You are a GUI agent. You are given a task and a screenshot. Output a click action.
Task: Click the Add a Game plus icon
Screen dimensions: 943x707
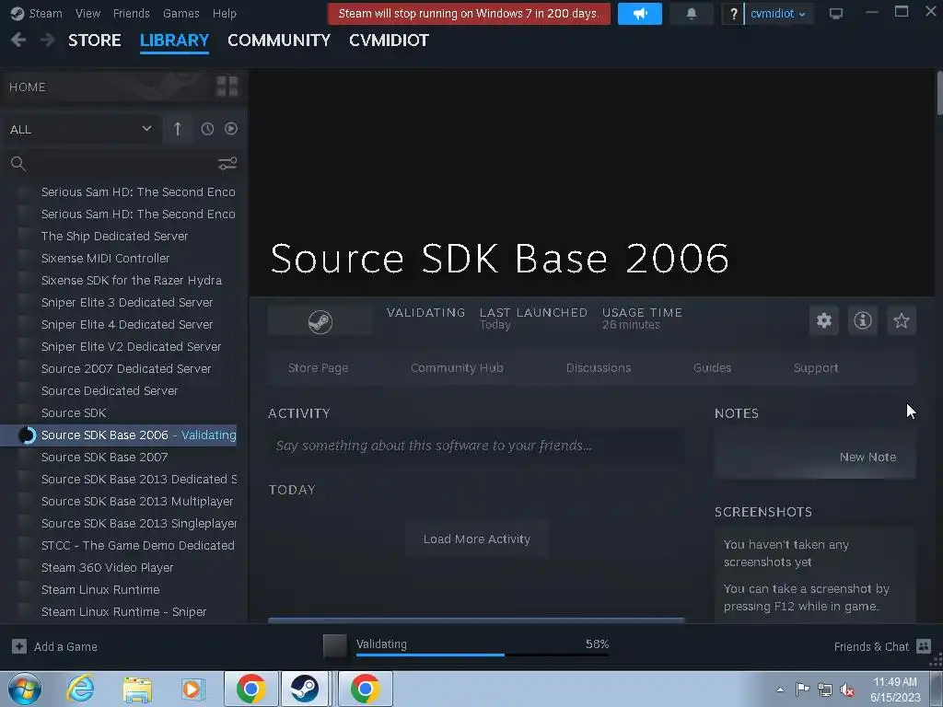coord(19,646)
